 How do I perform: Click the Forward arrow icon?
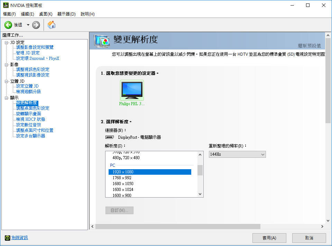coord(36,25)
